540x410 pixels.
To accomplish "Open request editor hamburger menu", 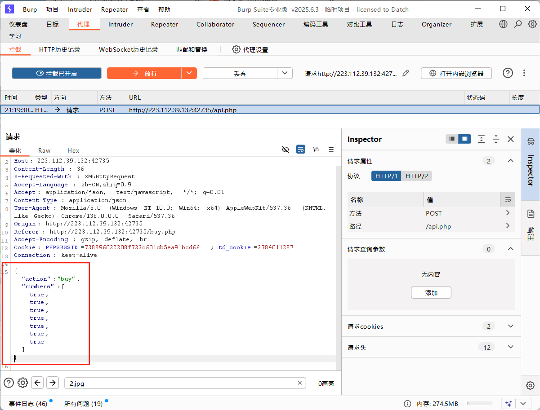I will (331, 150).
